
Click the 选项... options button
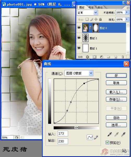tap(116, 125)
